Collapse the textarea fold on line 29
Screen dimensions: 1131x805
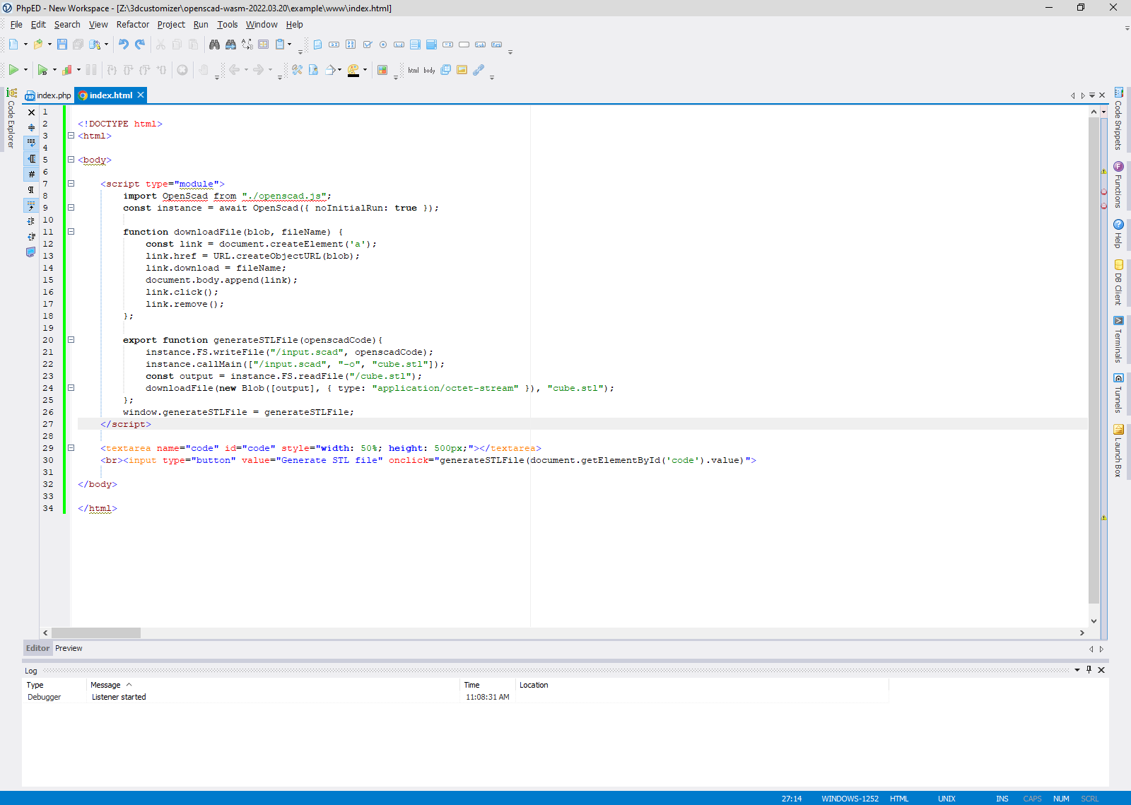[x=71, y=448]
